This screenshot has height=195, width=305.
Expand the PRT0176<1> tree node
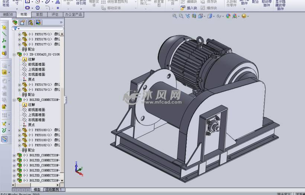click(19, 39)
